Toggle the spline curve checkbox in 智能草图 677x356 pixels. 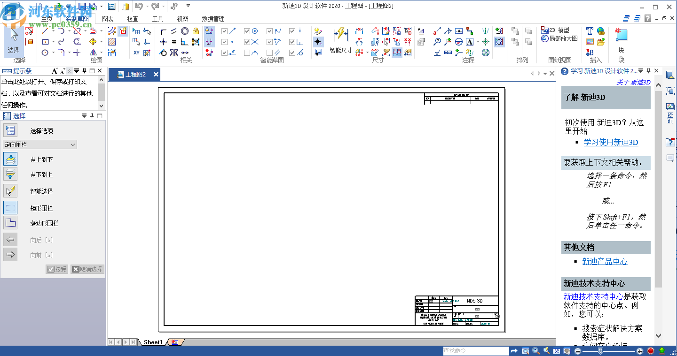click(270, 31)
